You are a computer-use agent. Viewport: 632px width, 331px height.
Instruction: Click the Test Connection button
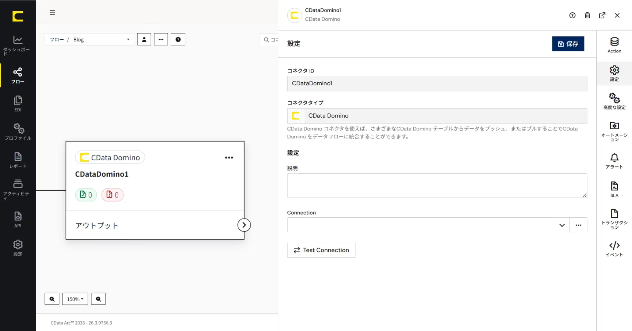click(x=321, y=250)
